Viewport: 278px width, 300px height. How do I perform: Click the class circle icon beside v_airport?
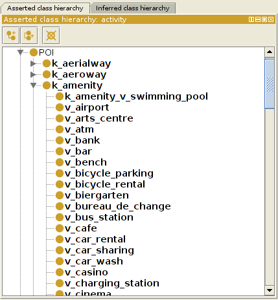(x=60, y=107)
